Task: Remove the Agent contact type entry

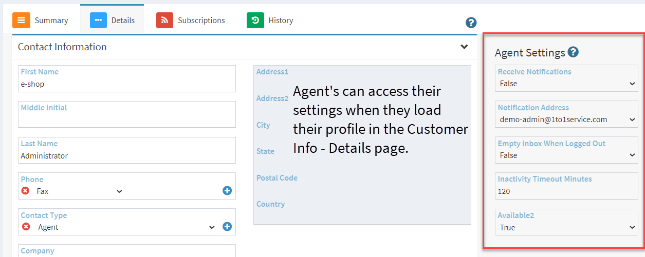Action: coord(26,227)
